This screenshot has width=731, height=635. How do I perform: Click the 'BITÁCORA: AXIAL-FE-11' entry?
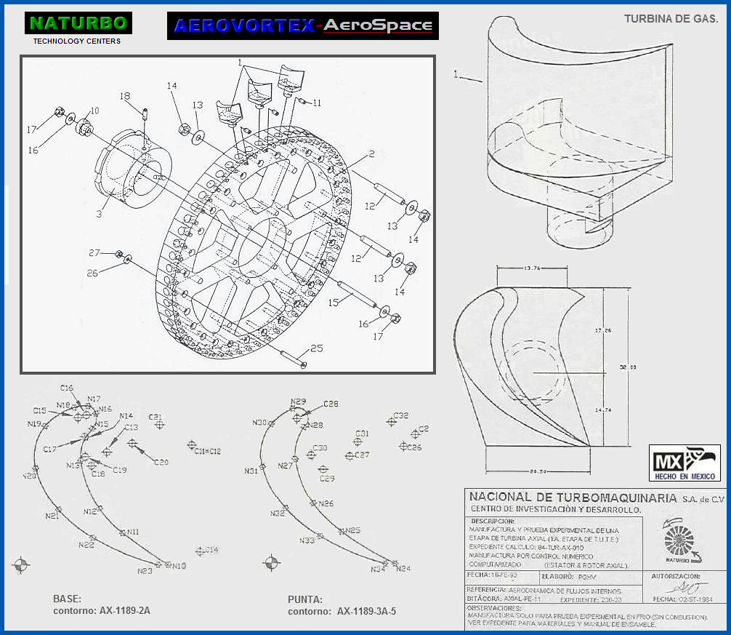(504, 599)
